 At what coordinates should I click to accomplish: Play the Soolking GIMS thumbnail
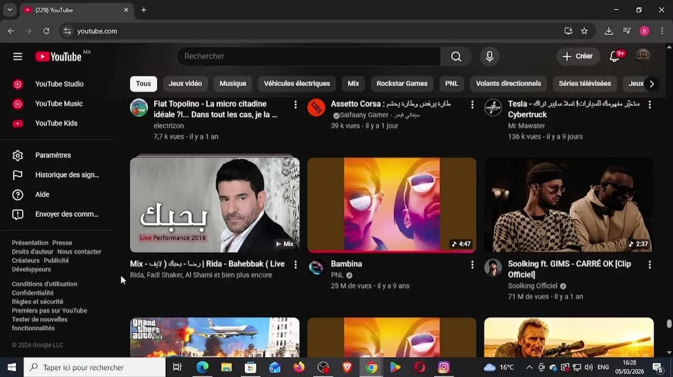pos(569,205)
